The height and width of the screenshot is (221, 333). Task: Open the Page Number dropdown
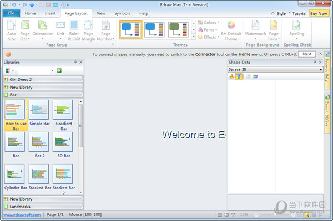105,30
